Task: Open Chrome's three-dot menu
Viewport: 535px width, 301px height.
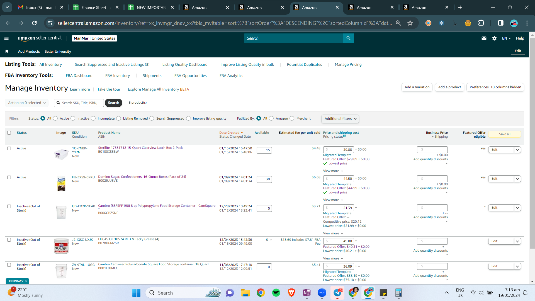Action: click(527, 23)
